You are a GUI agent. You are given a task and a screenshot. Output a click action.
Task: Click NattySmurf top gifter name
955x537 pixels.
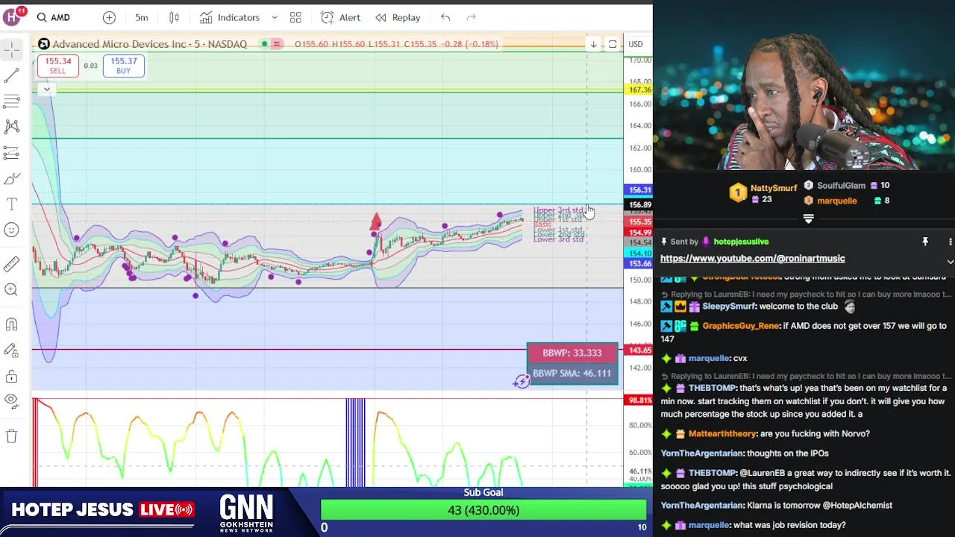point(773,188)
